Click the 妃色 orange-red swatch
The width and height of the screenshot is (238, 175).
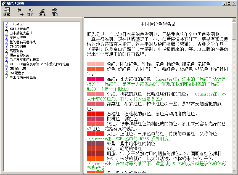[x=96, y=69]
